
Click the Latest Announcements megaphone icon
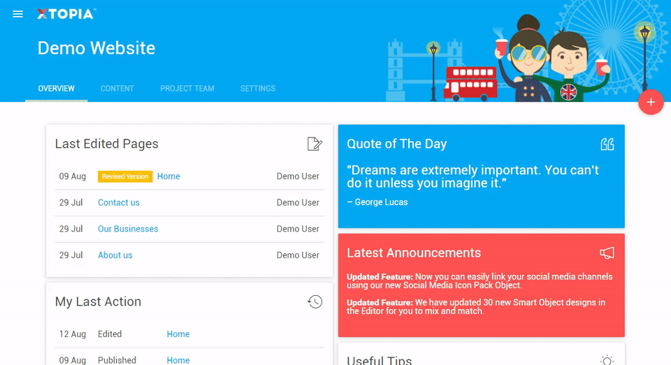607,253
